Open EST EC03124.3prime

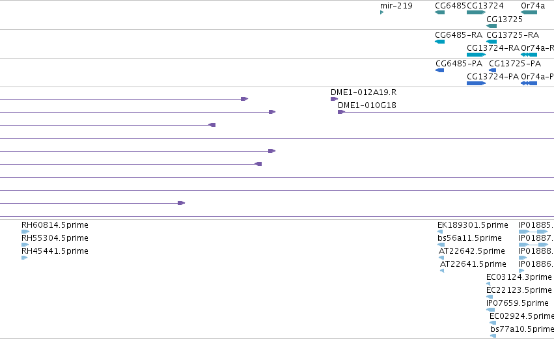488,284
